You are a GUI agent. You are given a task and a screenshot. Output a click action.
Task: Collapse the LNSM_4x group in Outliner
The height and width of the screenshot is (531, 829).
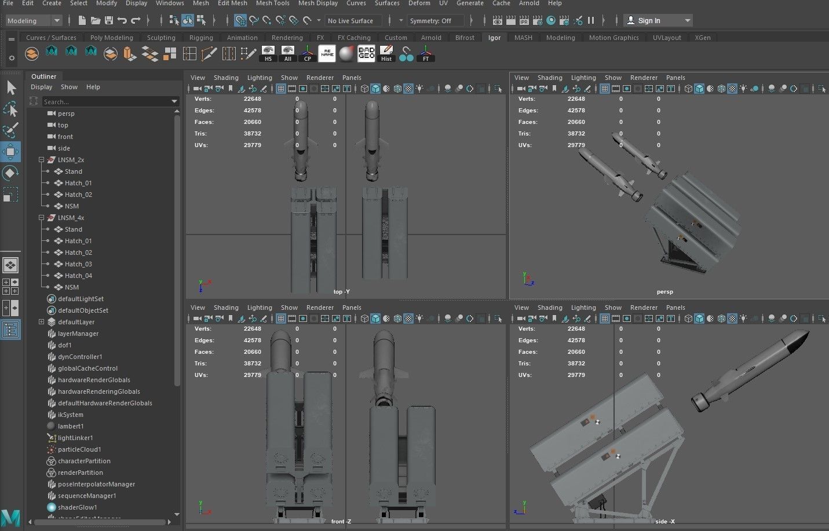[41, 218]
